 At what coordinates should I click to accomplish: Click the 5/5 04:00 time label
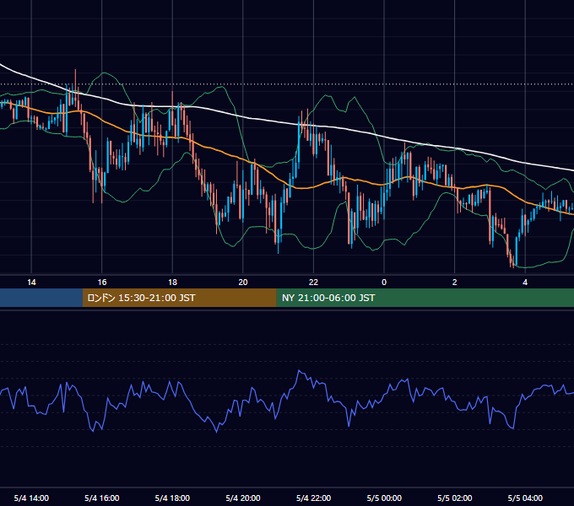tap(525, 498)
